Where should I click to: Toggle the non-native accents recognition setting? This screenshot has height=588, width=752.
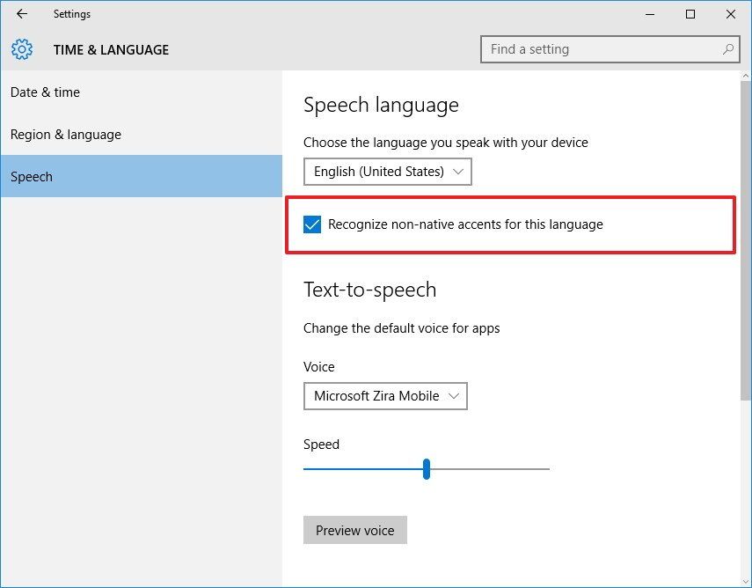pos(312,224)
